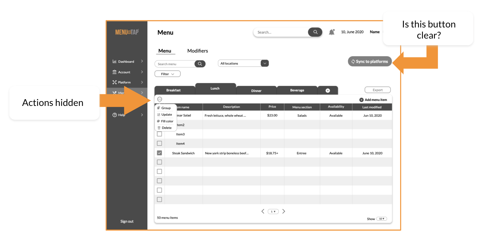Click the top search magnifier button
The height and width of the screenshot is (239, 477).
point(315,32)
